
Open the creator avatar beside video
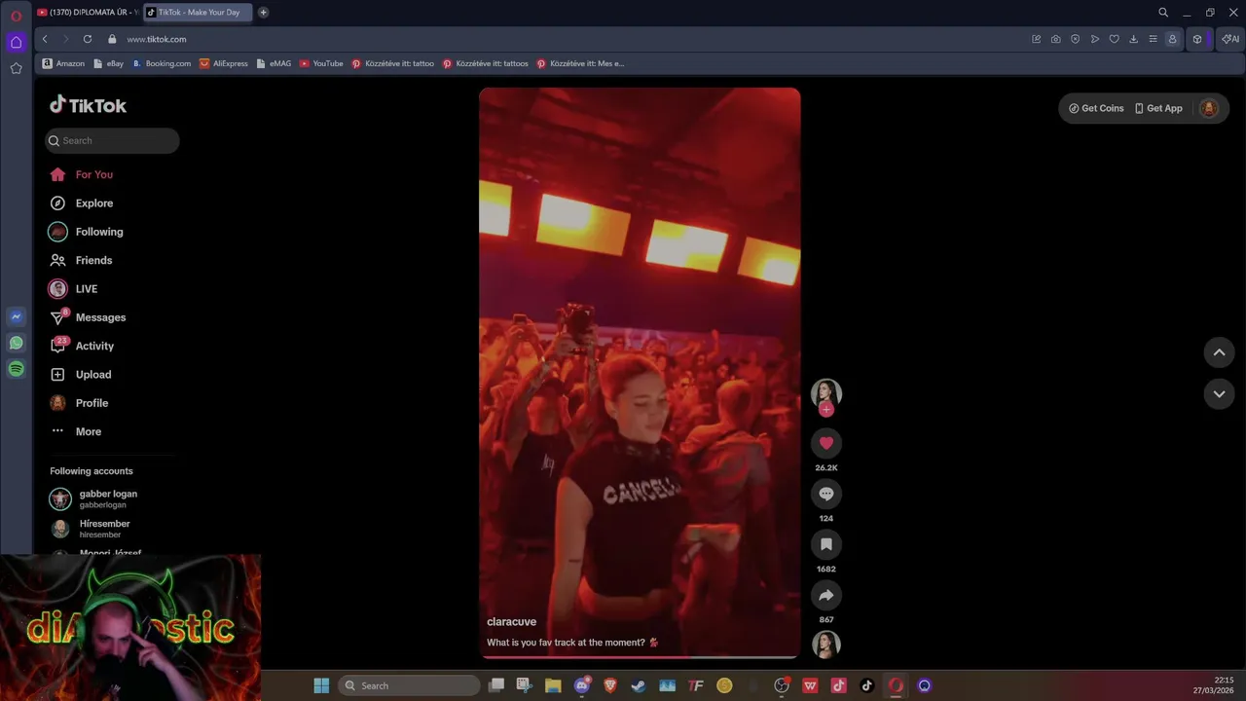826,392
